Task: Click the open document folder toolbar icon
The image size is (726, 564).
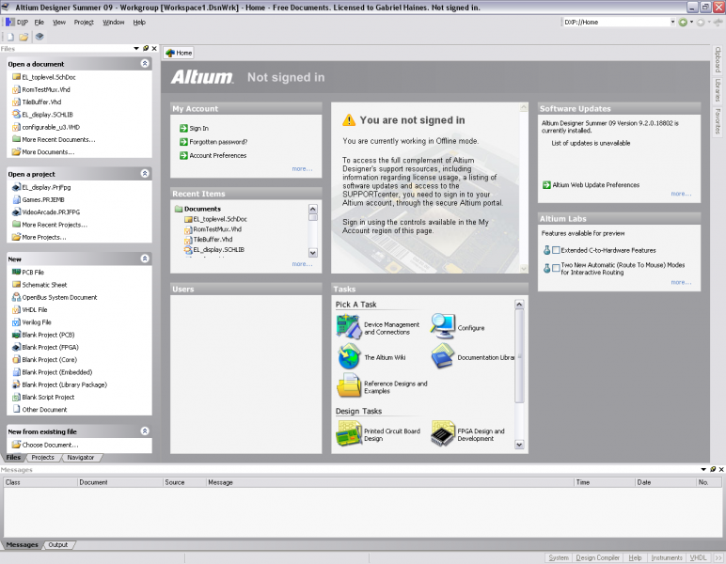Action: (x=24, y=37)
